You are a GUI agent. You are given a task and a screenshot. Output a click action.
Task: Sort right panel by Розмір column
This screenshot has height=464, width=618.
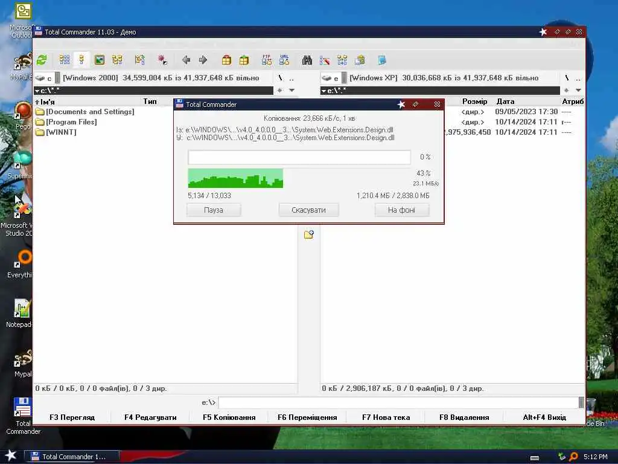coord(474,101)
